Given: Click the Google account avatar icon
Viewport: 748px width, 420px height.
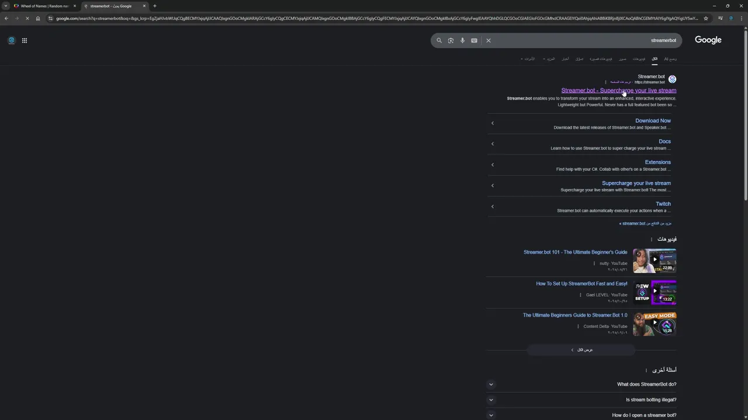Looking at the screenshot, I should [x=11, y=40].
